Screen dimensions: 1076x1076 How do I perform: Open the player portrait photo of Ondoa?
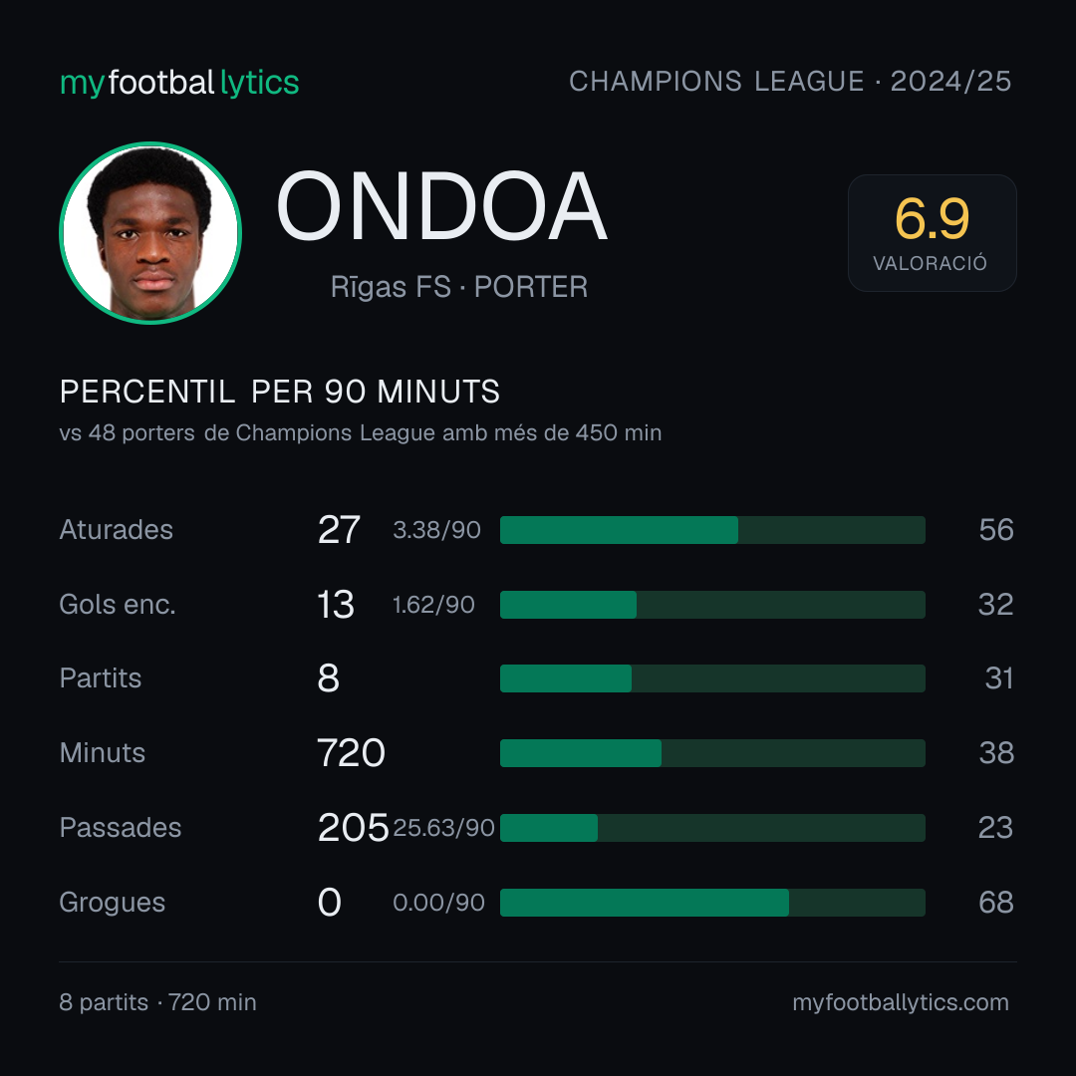point(150,232)
